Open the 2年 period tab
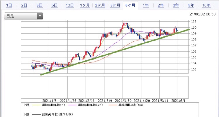The width and height of the screenshot is (219, 117). (161, 5)
